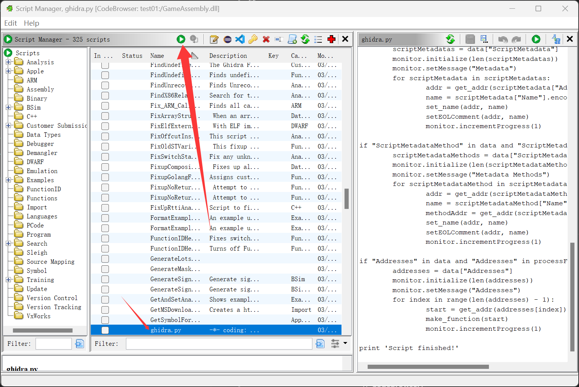Expand the Training folder
The height and width of the screenshot is (387, 579).
pos(8,280)
